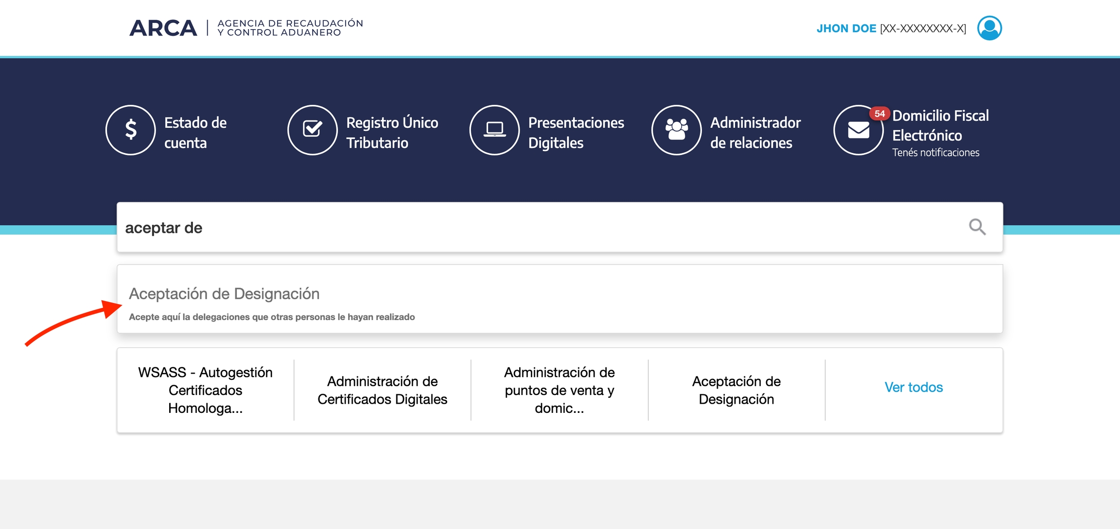Open the Domicilio Fiscal Electrónico envelope icon
Viewport: 1120px width, 529px height.
[x=858, y=130]
